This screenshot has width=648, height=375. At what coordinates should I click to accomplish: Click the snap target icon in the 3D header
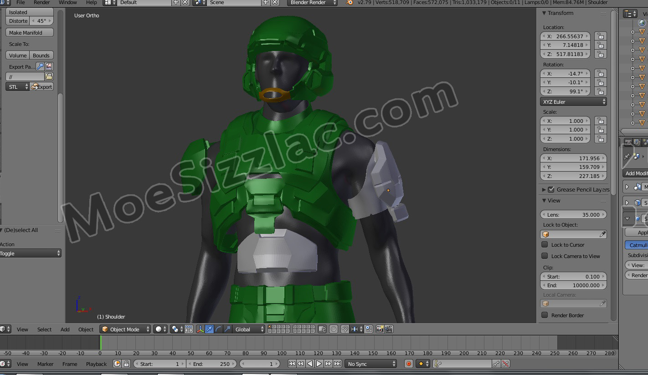click(x=368, y=329)
